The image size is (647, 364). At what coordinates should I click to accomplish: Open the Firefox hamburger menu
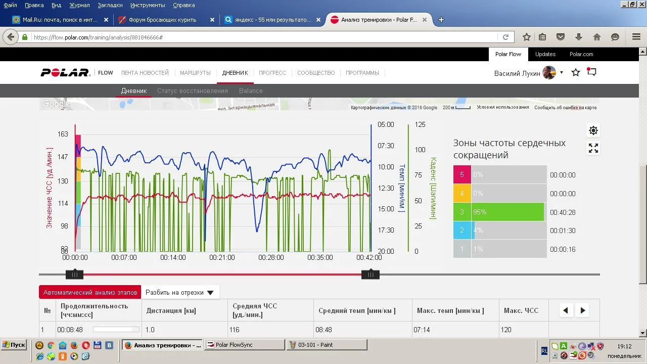[636, 37]
